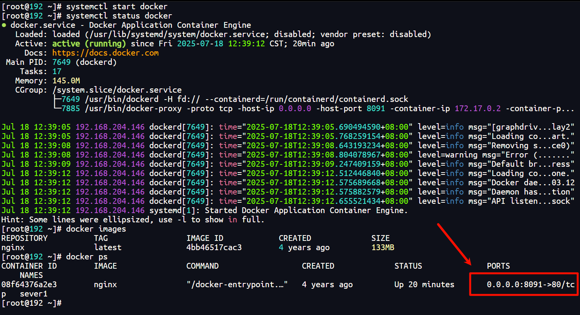580x315 pixels.
Task: Click the PORTS column header
Action: click(498, 266)
